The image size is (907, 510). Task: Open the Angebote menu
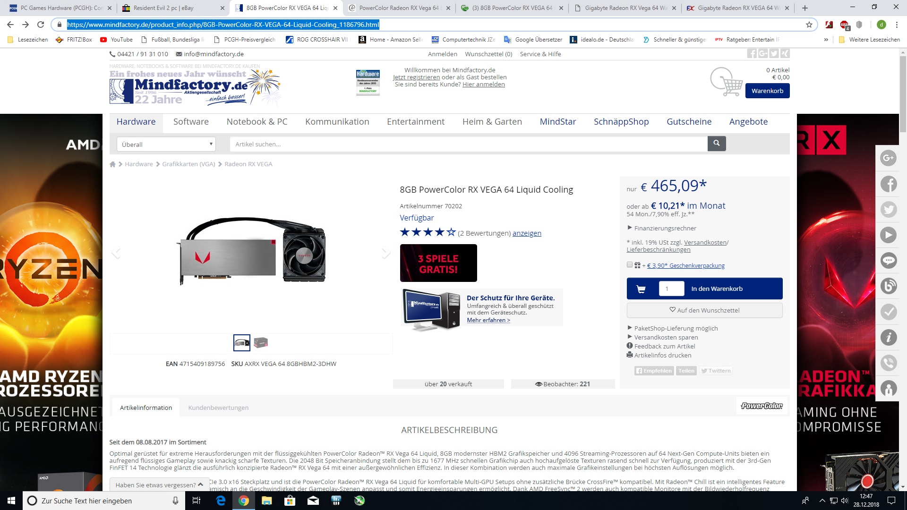click(748, 122)
